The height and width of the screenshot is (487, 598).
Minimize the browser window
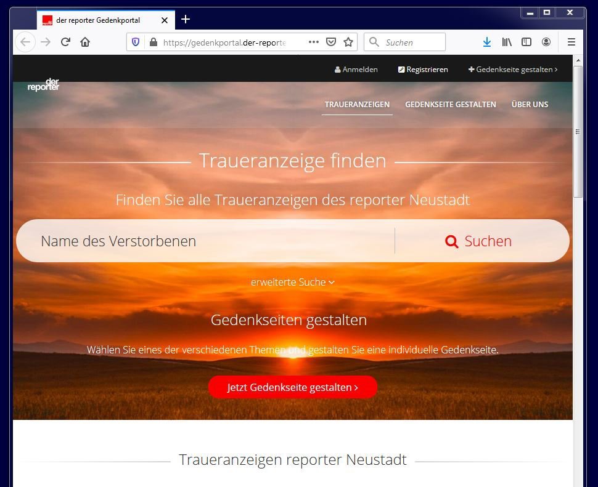[x=530, y=12]
